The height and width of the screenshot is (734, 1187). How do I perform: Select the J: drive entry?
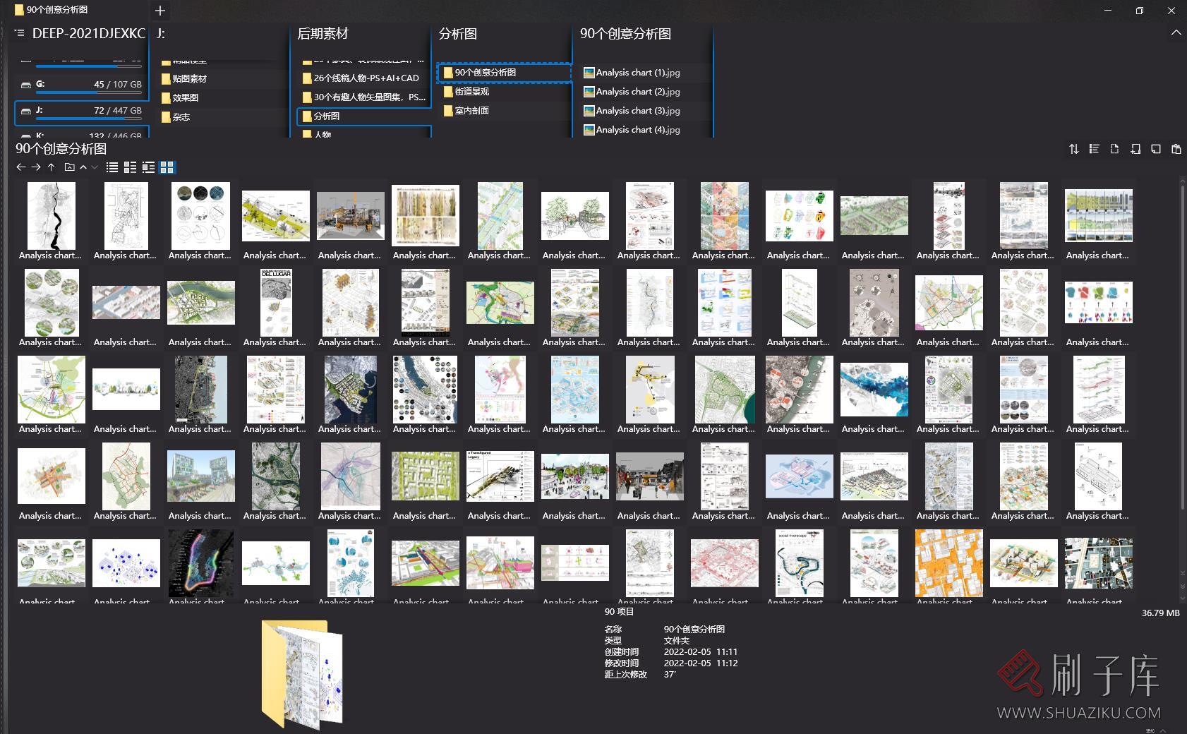tap(81, 111)
